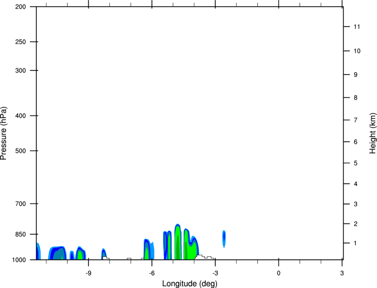Click the isolated blue contour blob near -2.5 longitude
Image resolution: width=377 pixels, height=288 pixels.
pos(224,239)
